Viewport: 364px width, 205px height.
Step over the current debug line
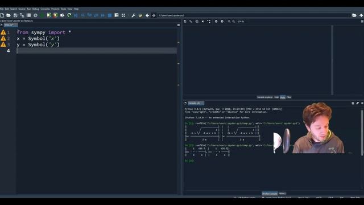(82, 15)
